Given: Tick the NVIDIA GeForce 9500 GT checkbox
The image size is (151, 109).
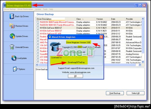Looking at the screenshot, I should coord(38,31).
